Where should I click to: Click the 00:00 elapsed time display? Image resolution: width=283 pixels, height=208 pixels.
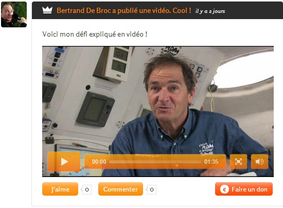pos(99,162)
